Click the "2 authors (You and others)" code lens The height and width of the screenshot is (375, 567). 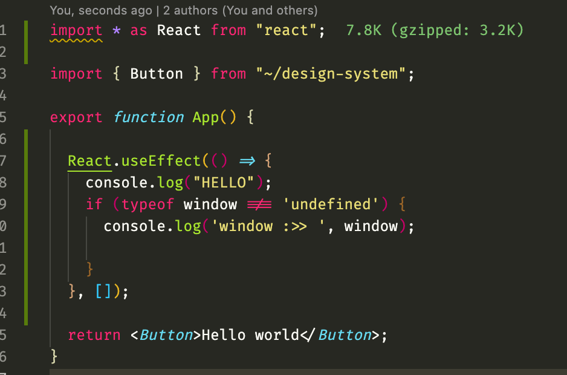(x=241, y=10)
